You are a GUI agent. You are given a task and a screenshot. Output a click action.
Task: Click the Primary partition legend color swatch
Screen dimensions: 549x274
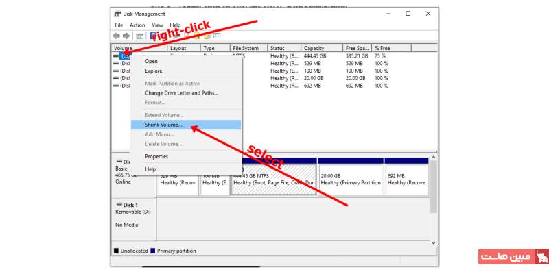click(153, 251)
